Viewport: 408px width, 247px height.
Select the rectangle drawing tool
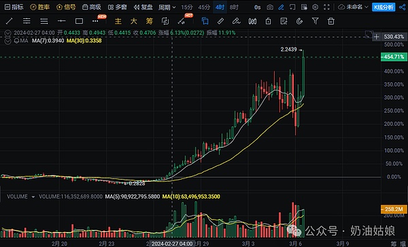[x=79, y=21]
